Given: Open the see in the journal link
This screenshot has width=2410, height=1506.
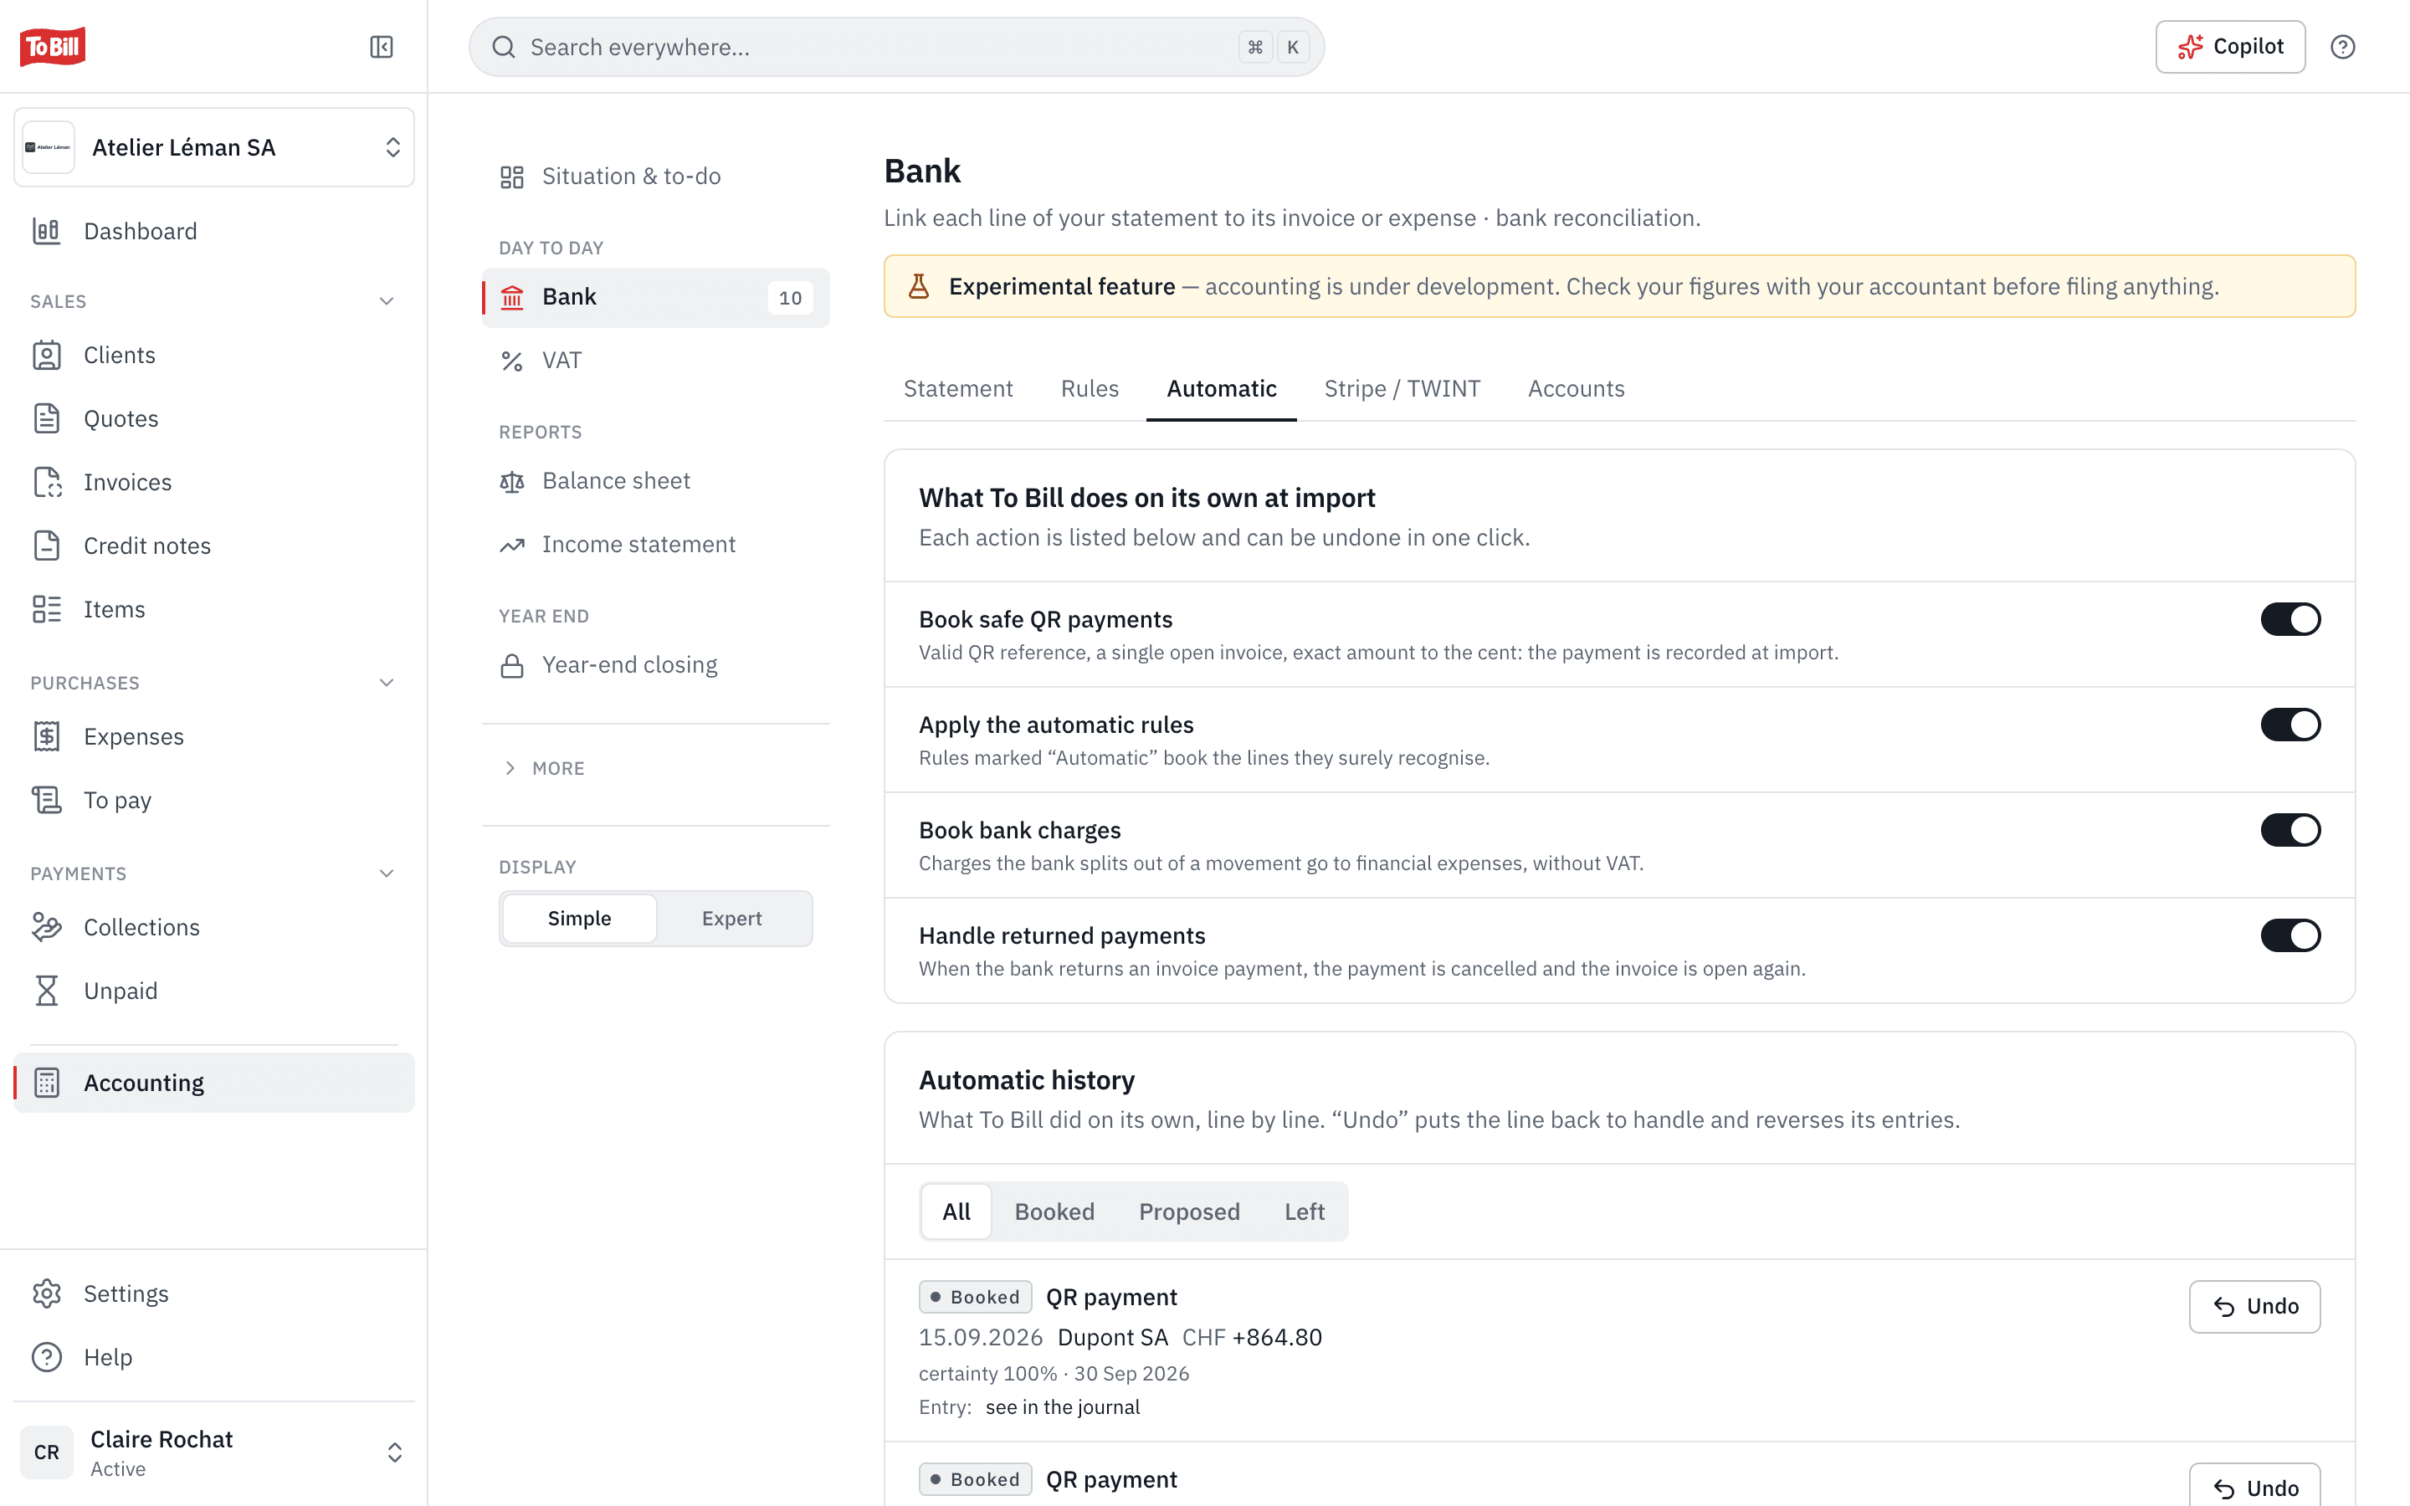Looking at the screenshot, I should 1063,1407.
